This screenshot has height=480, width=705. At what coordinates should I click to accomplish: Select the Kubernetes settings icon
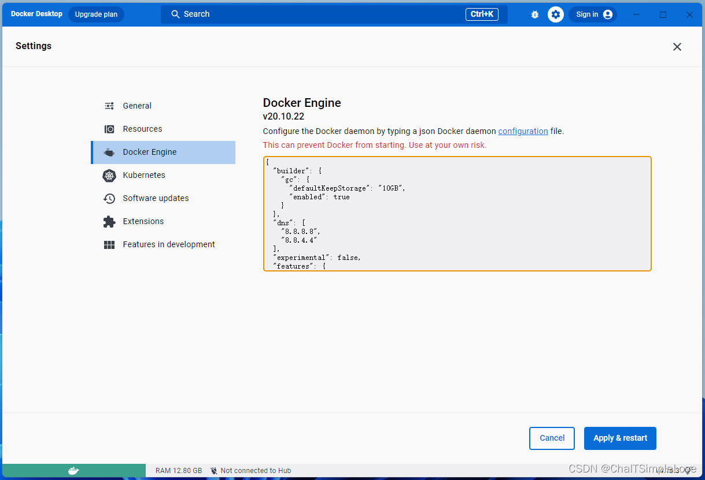[x=109, y=175]
